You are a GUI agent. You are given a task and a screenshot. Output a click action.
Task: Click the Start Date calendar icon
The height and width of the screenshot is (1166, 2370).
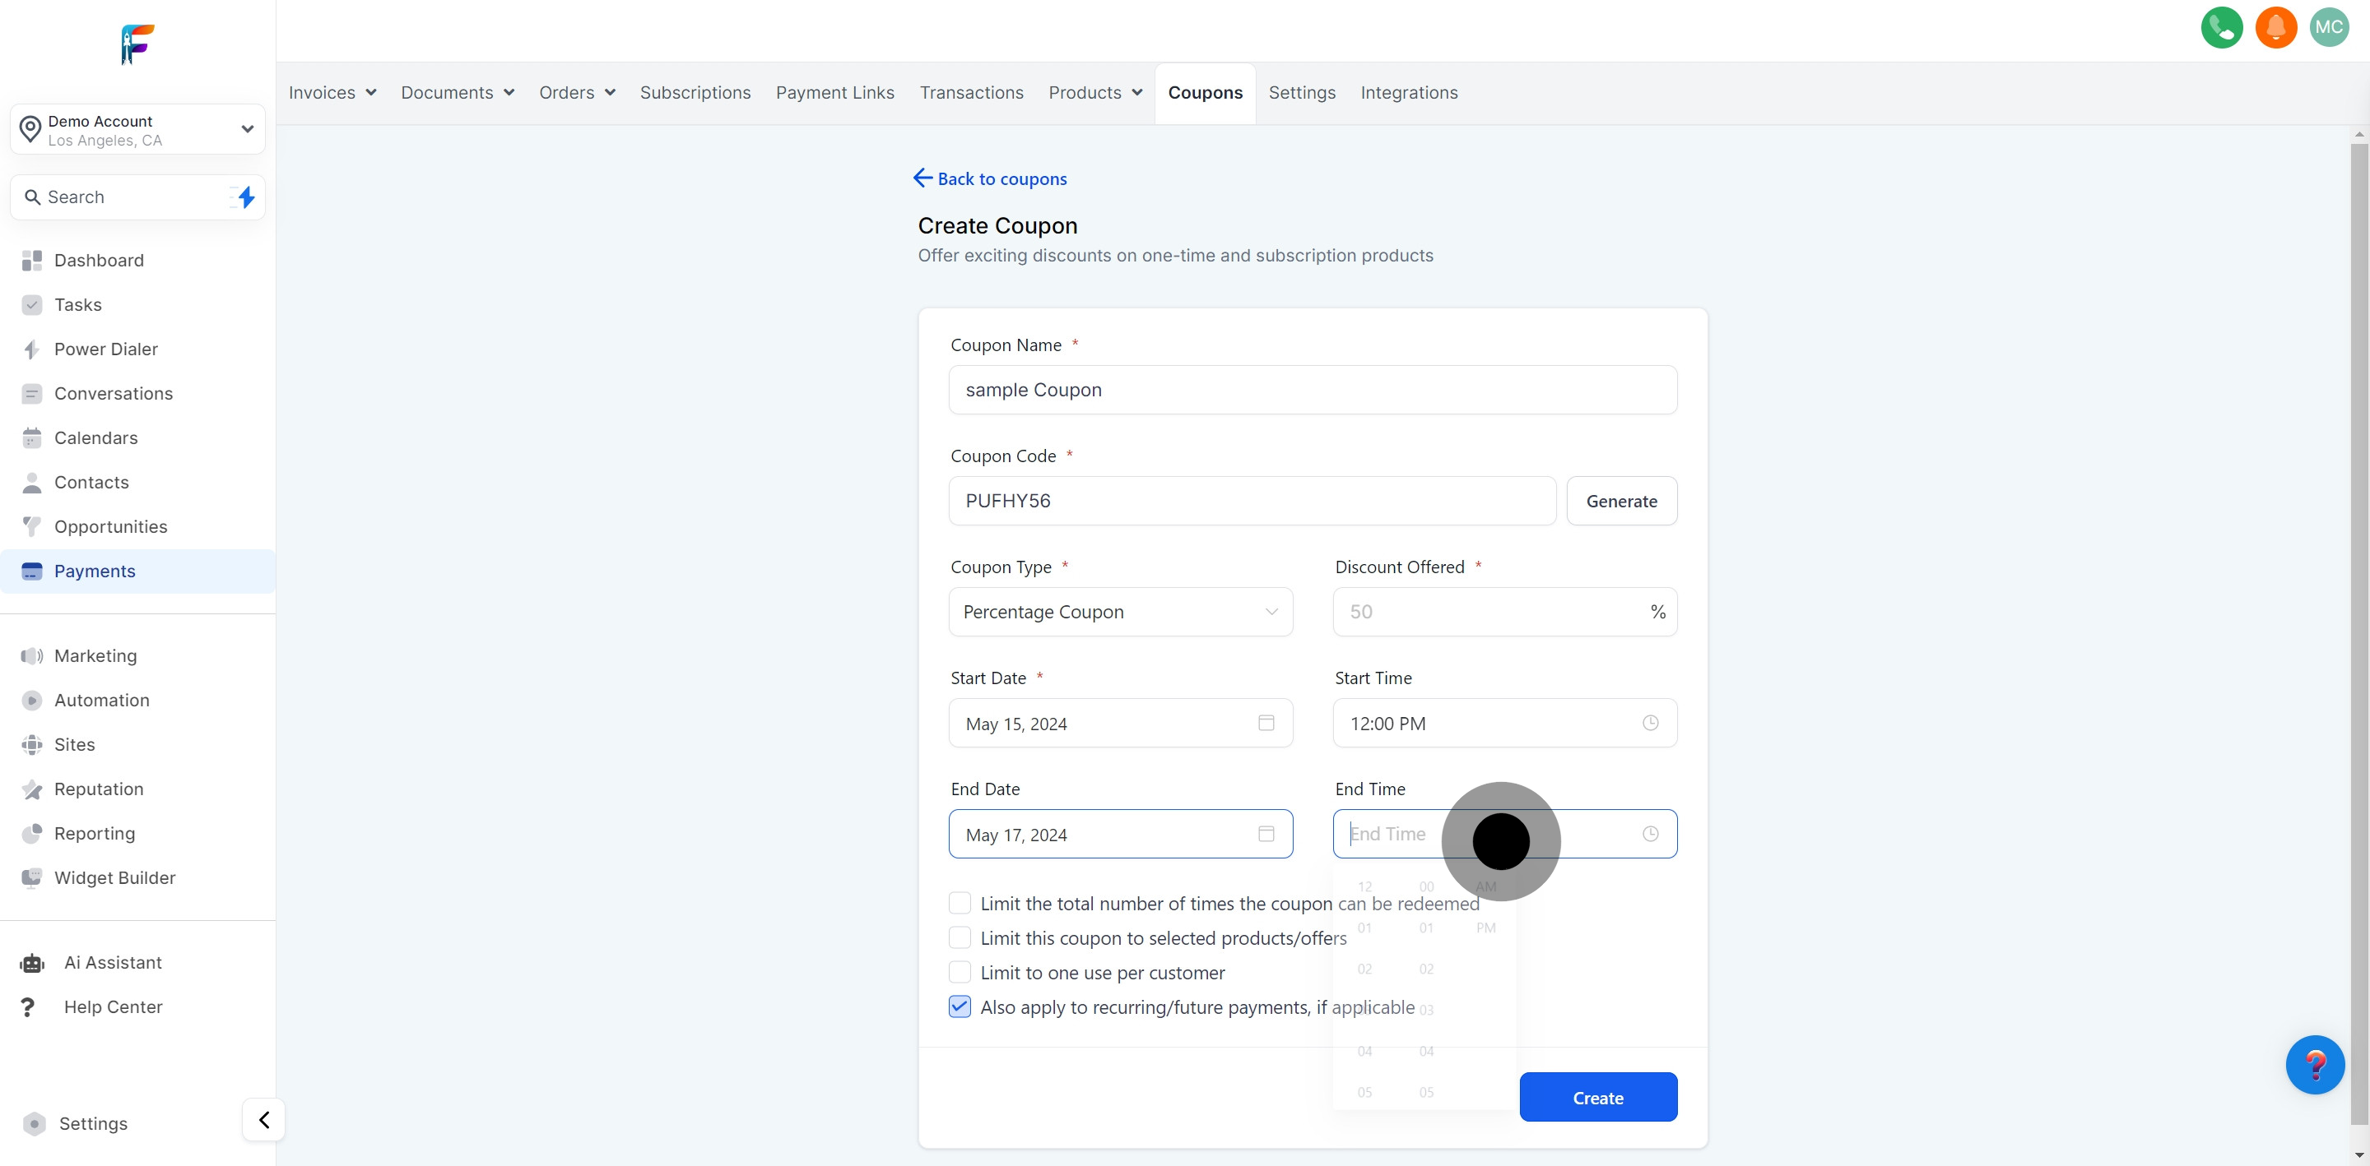(x=1266, y=723)
